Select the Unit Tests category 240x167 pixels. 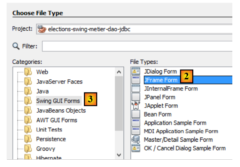coord(49,129)
